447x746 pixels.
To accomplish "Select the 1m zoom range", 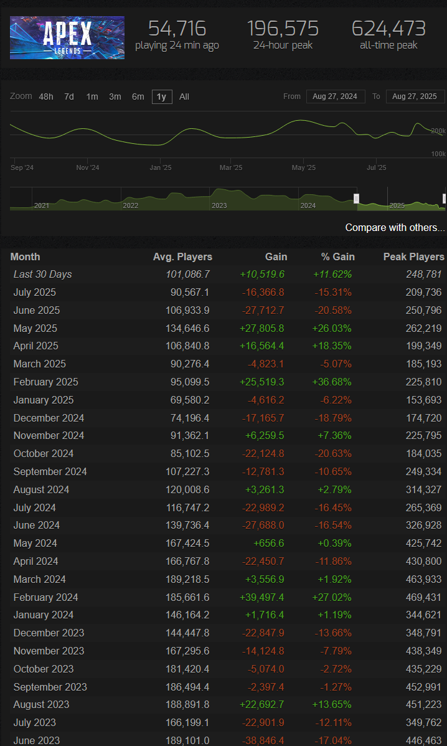I will point(92,97).
